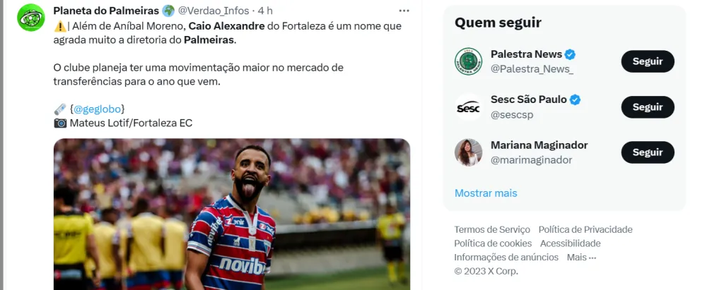Open Política de cookies link
724x290 pixels.
point(493,243)
